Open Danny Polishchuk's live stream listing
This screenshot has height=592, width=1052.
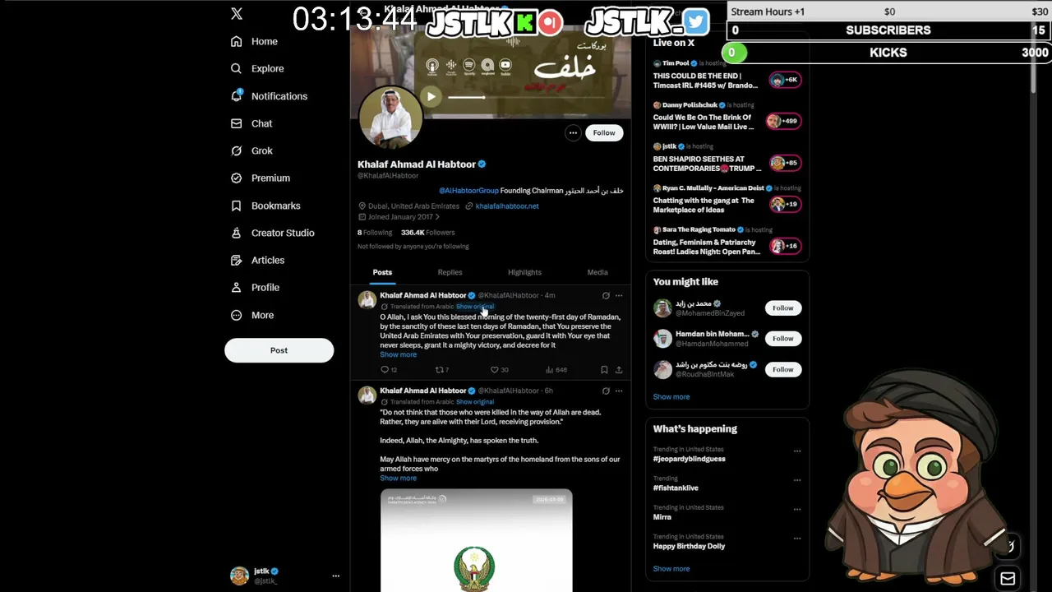[727, 118]
